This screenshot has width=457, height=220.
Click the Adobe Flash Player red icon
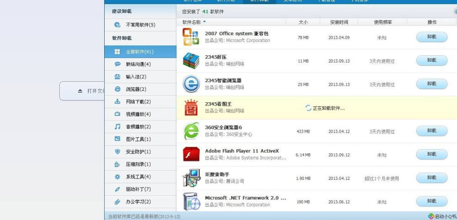[x=191, y=154]
